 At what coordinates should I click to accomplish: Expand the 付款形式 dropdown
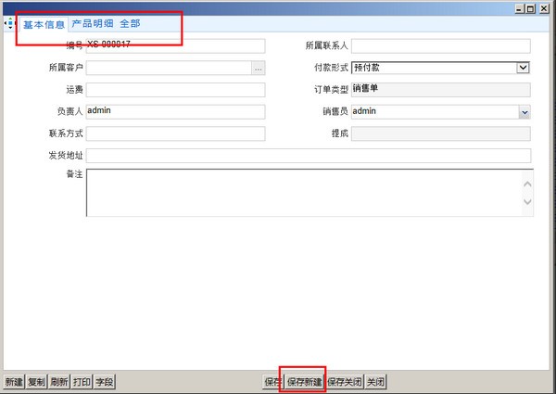(523, 68)
